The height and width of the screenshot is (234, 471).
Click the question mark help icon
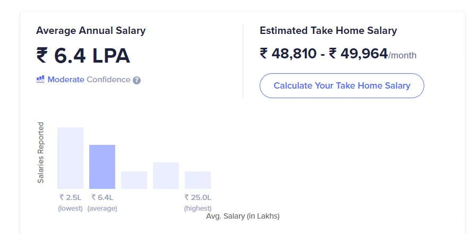[x=136, y=80]
